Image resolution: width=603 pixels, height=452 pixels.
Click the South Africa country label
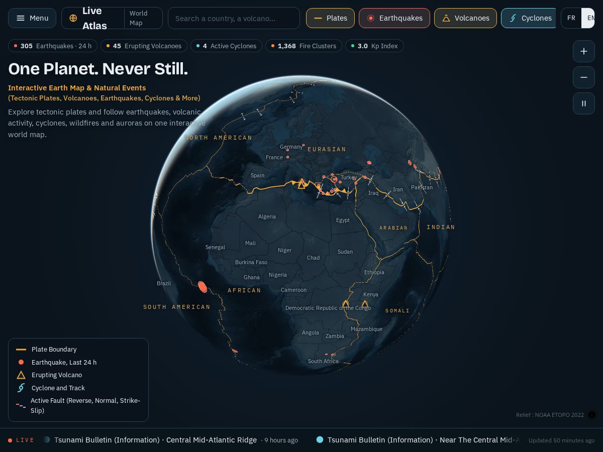[323, 361]
